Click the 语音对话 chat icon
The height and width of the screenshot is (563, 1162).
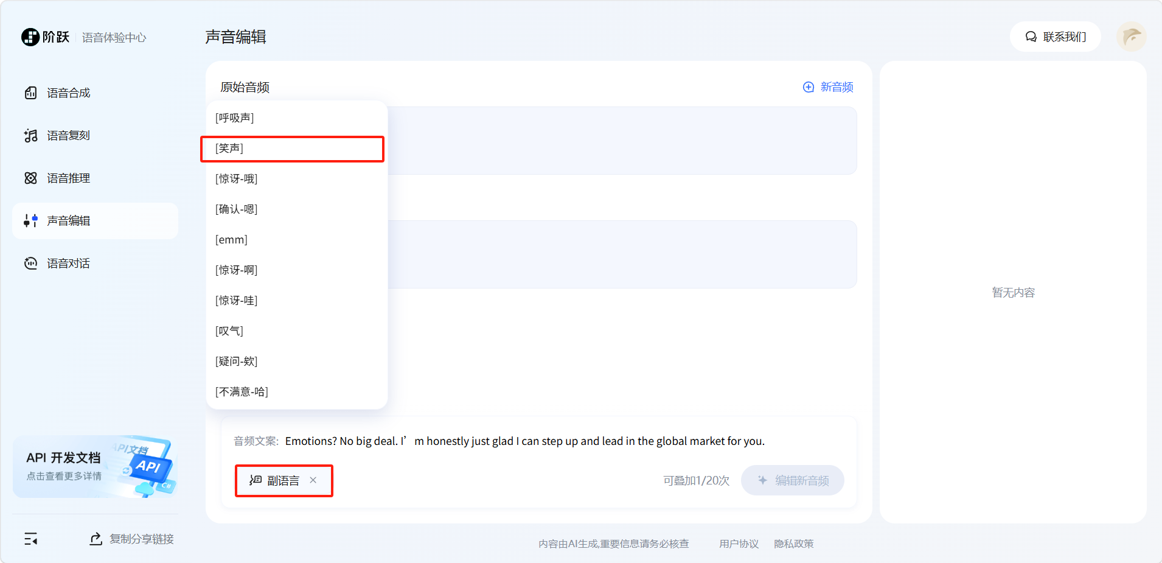[30, 264]
